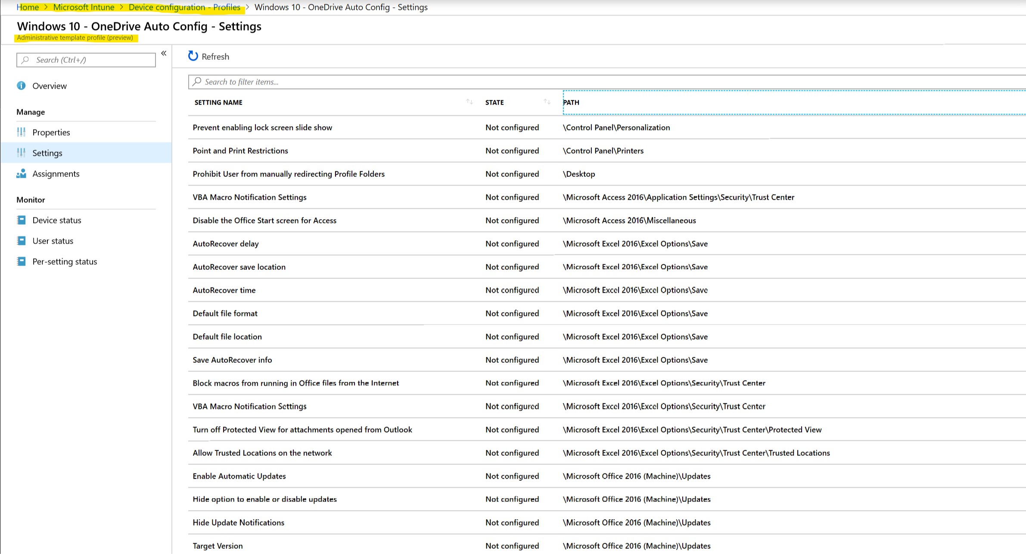This screenshot has height=554, width=1026.
Task: Go to Device configuration - Profiles breadcrumb
Action: [184, 7]
